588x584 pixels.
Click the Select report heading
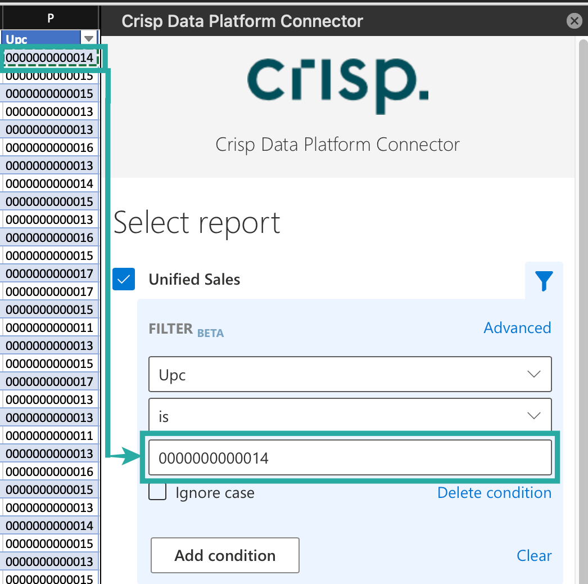coord(196,223)
